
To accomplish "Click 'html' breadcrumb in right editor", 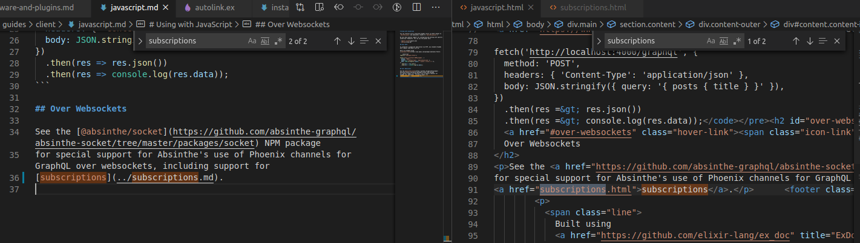I will [495, 24].
